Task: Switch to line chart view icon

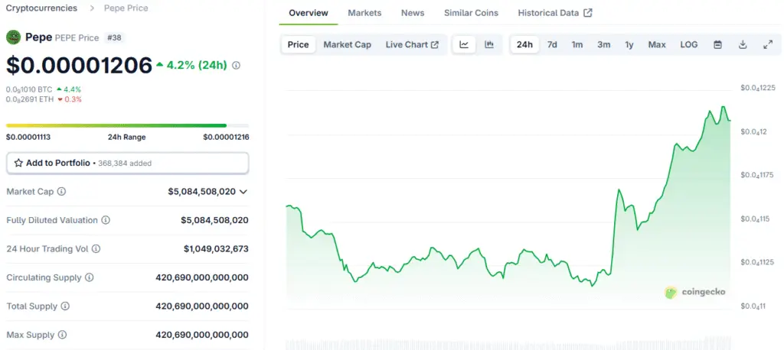Action: coord(464,44)
